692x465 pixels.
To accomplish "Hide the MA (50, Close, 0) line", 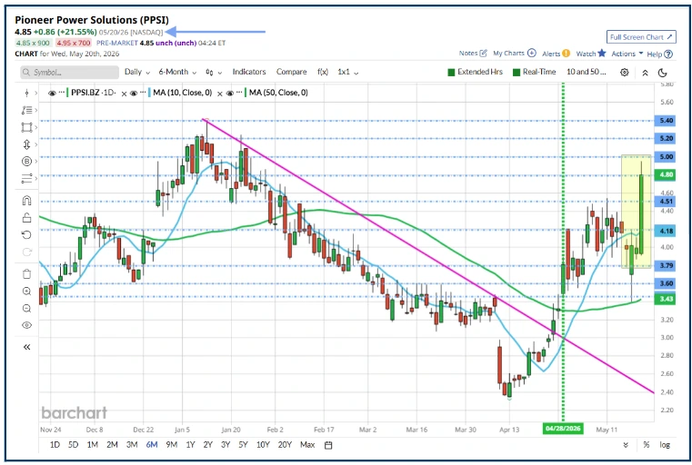I will coord(229,93).
